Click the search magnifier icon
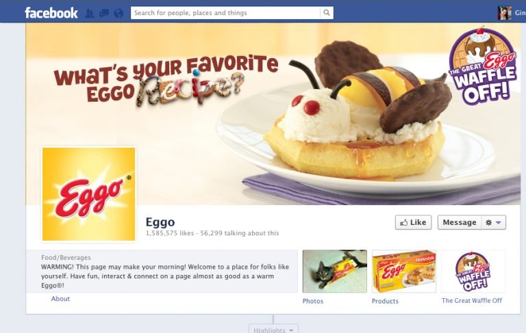The image size is (526, 333). [x=327, y=13]
